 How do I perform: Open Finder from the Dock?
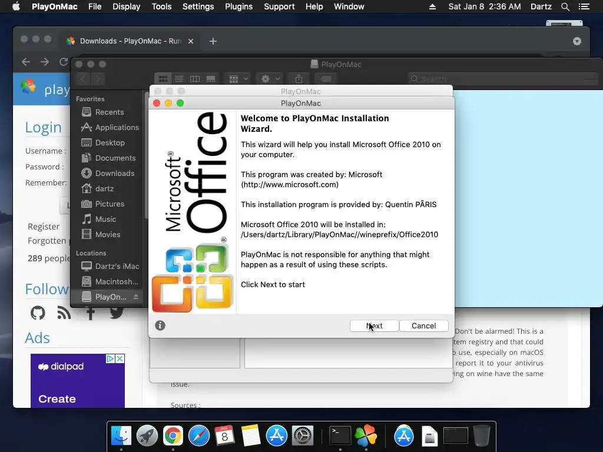point(121,436)
